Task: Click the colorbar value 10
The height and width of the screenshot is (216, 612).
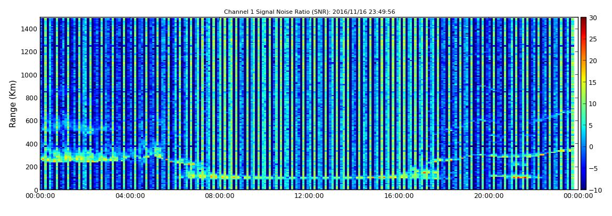Action: tap(593, 103)
